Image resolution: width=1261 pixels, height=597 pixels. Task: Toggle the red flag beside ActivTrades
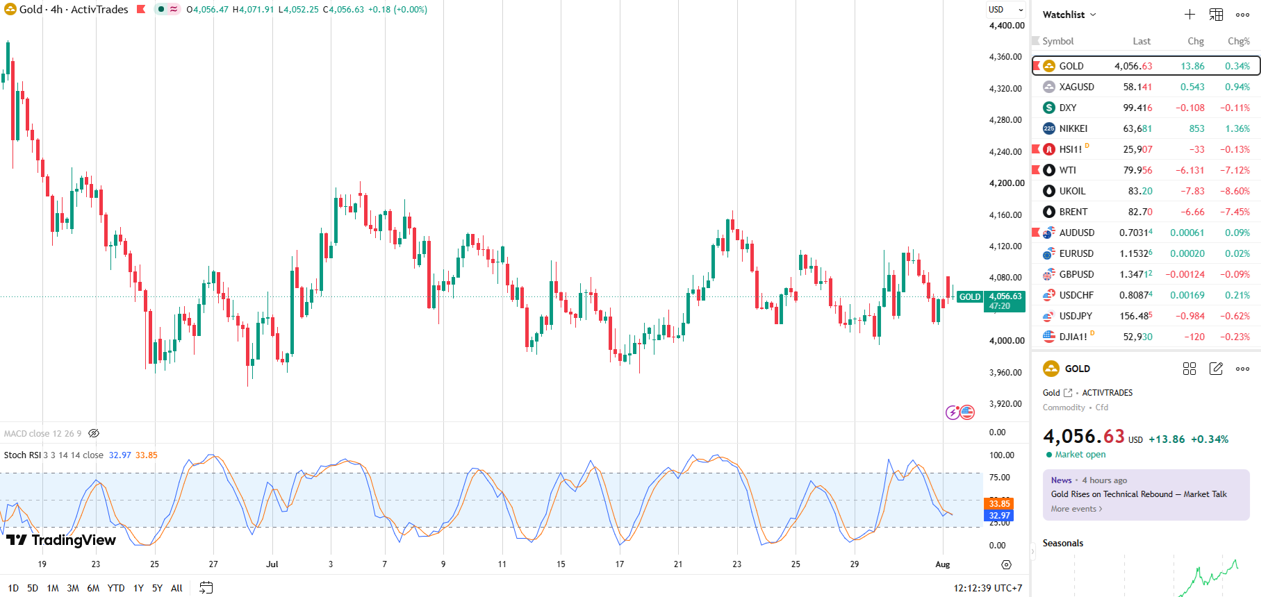(141, 9)
